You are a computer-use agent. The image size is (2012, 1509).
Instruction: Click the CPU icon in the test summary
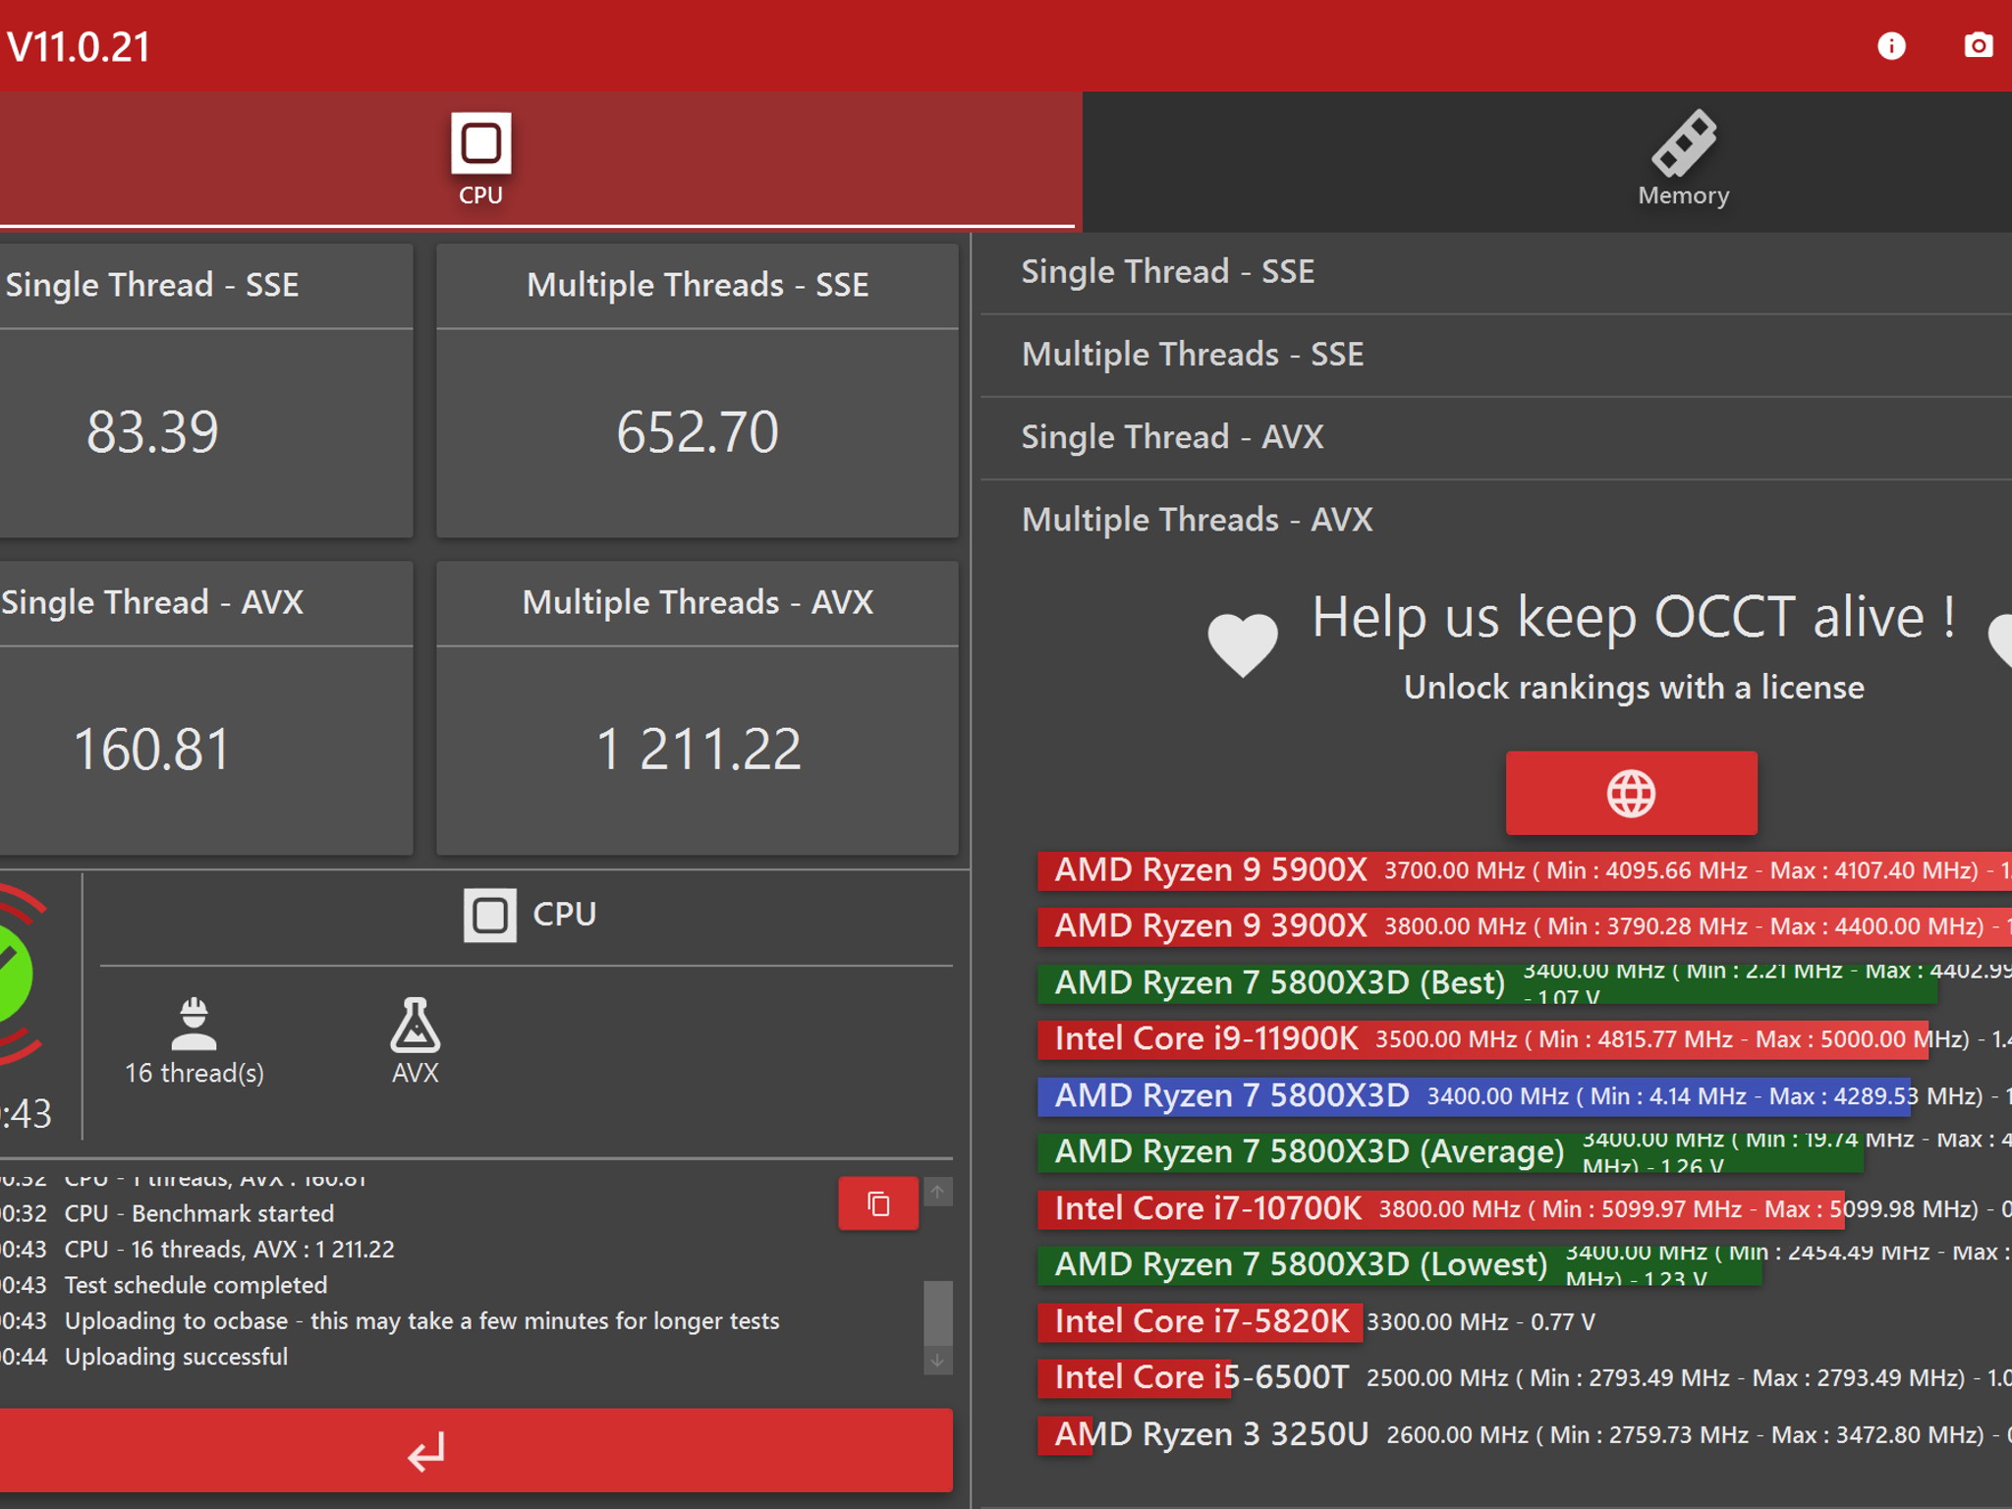click(x=490, y=915)
